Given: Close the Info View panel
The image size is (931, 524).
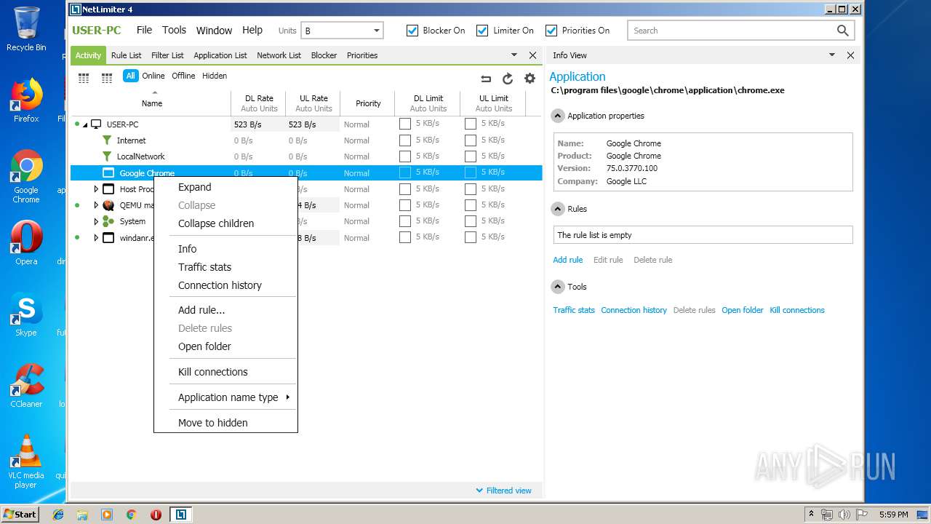Looking at the screenshot, I should point(850,55).
